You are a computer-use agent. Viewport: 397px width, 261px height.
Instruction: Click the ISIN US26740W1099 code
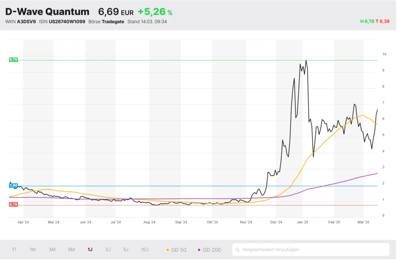(x=67, y=21)
